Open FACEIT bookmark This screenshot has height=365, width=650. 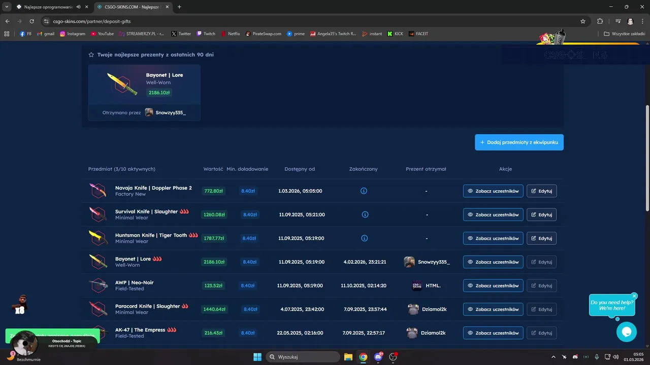(418, 34)
